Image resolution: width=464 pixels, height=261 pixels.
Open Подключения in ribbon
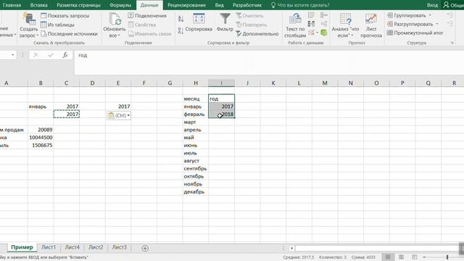147,15
